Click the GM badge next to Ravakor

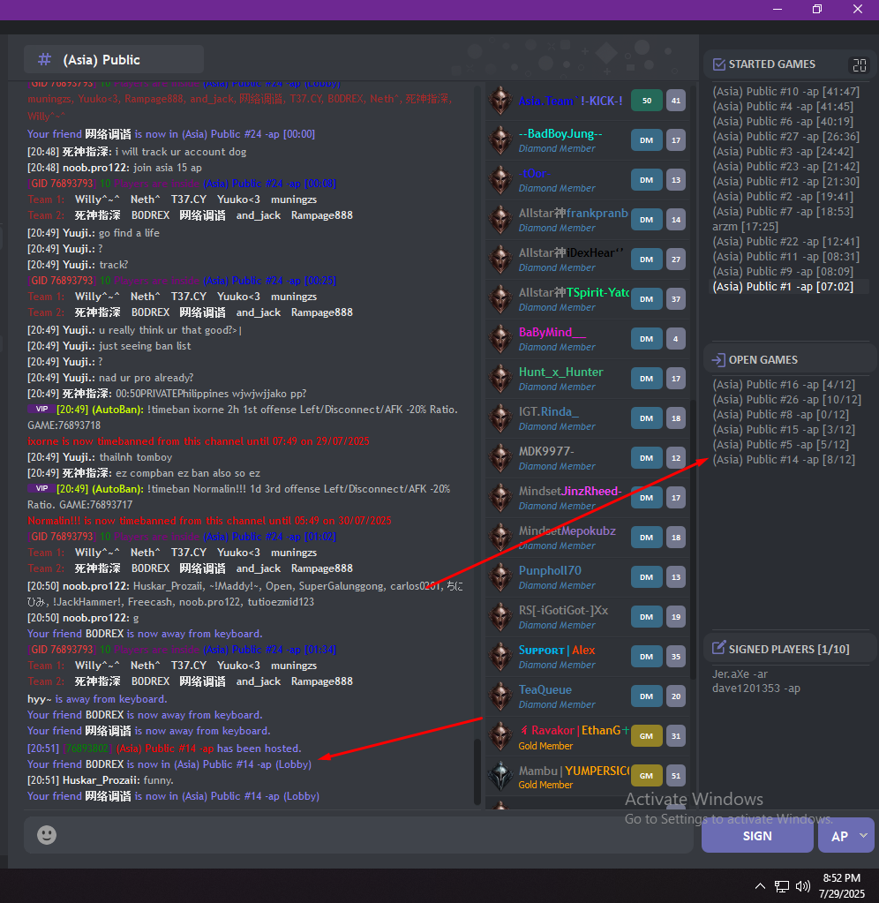coord(646,736)
